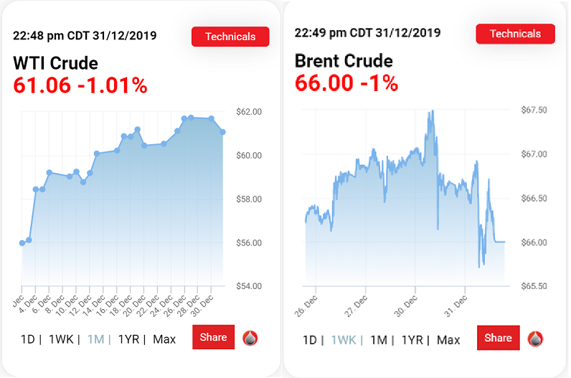The width and height of the screenshot is (571, 378).
Task: Switch Brent chart to 1D range
Action: 310,340
